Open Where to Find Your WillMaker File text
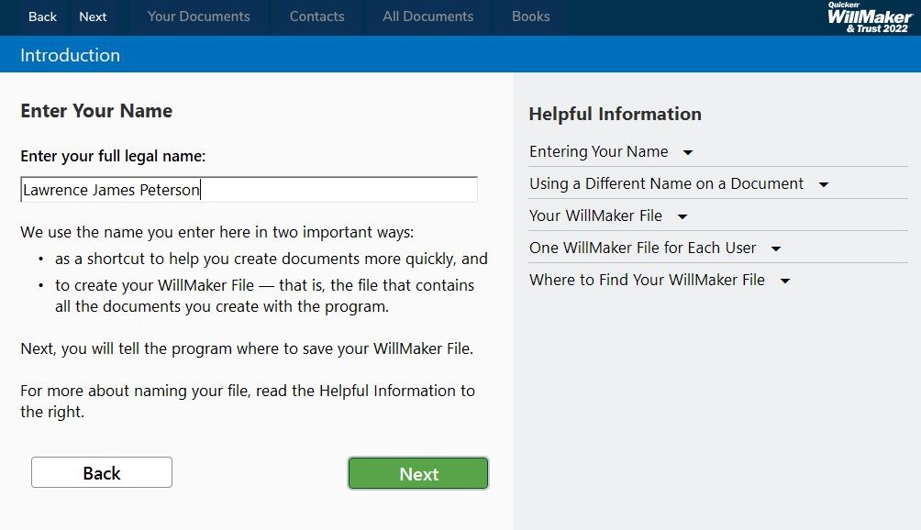The image size is (921, 530). 647,280
